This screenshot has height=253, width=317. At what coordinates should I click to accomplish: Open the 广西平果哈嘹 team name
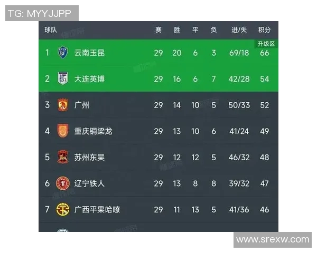(97, 209)
